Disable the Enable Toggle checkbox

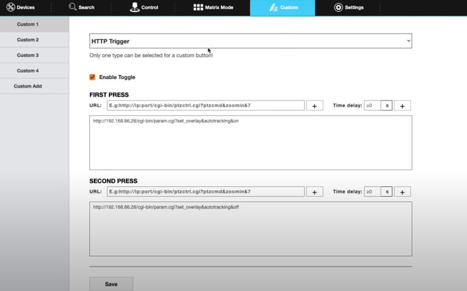pyautogui.click(x=92, y=77)
